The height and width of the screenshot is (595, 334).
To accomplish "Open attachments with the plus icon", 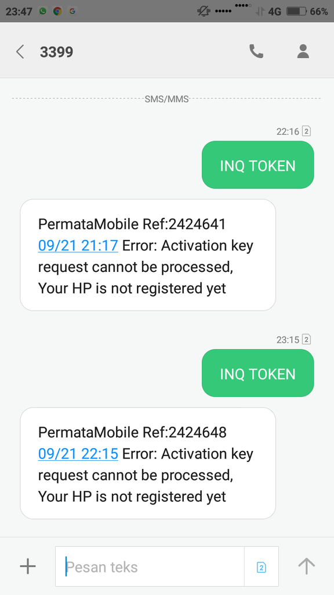I will pos(27,566).
